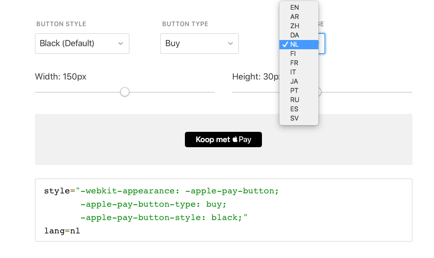Screen dimensions: 434x258
Task: Select AR from the language list
Action: point(298,16)
